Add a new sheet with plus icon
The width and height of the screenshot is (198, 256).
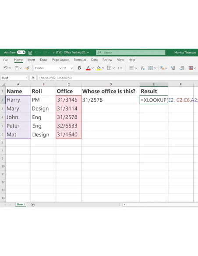click(33, 205)
